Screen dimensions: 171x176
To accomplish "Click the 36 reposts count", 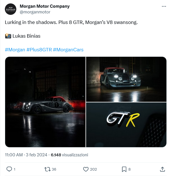I will coord(54,169).
